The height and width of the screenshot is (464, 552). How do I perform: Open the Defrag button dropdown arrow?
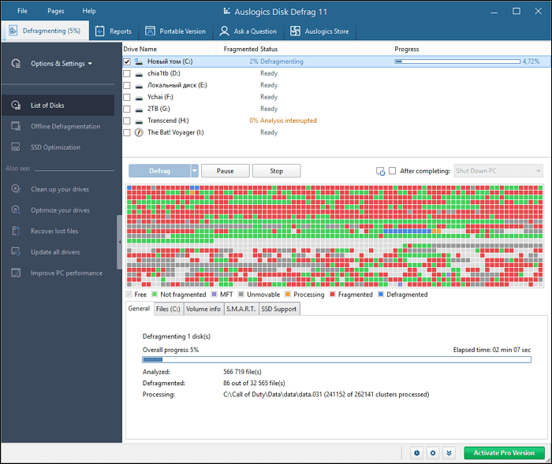[194, 171]
